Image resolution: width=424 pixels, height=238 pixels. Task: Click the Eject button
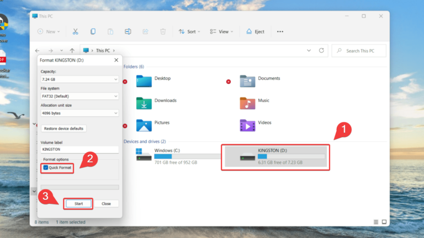click(x=255, y=31)
